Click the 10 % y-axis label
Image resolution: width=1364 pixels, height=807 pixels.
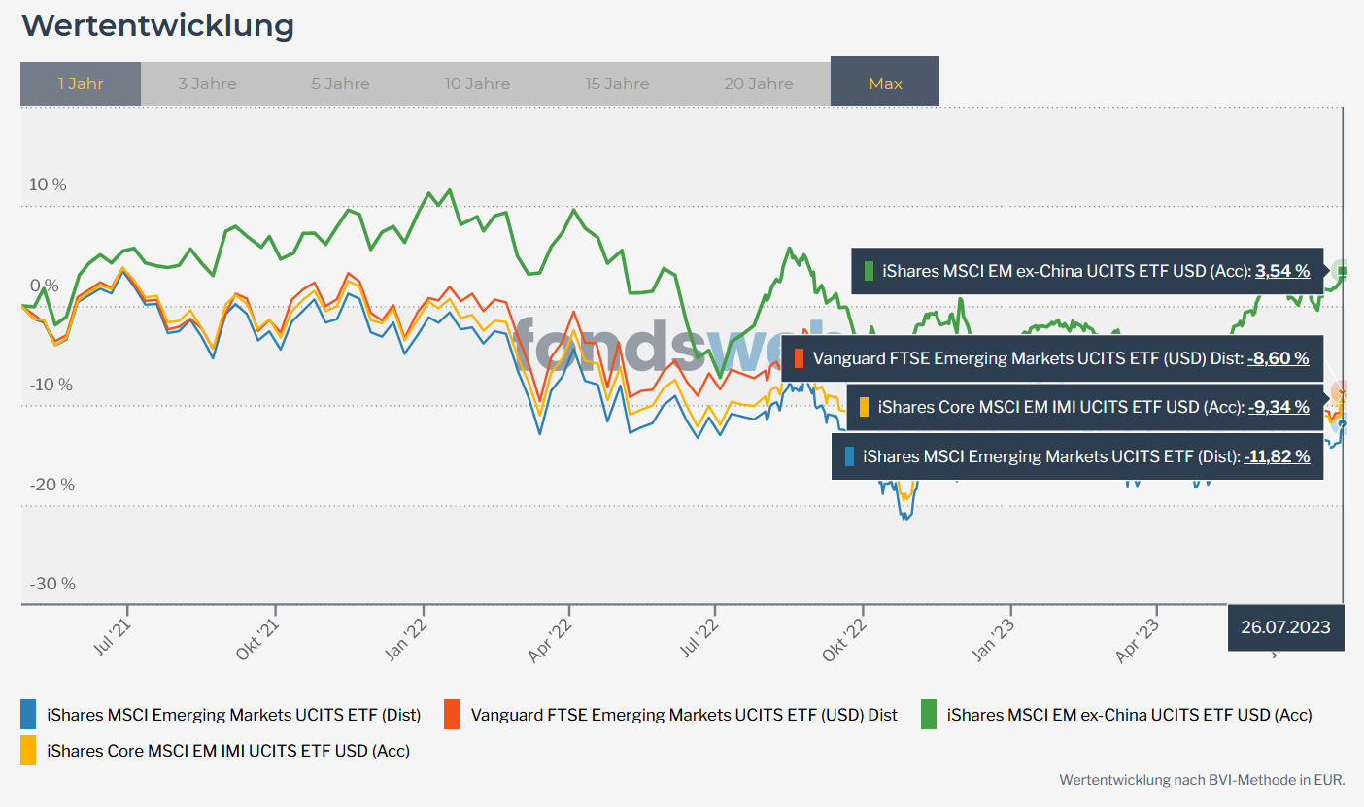[48, 185]
